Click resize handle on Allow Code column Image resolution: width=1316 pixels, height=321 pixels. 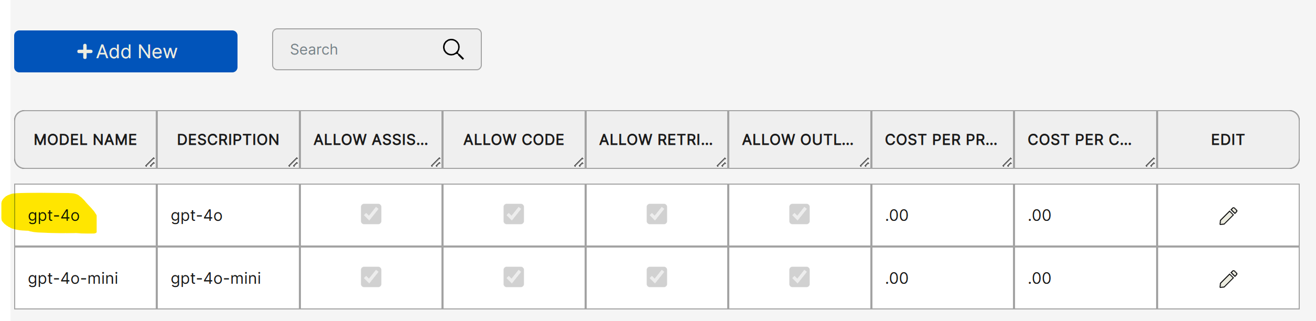pyautogui.click(x=579, y=162)
